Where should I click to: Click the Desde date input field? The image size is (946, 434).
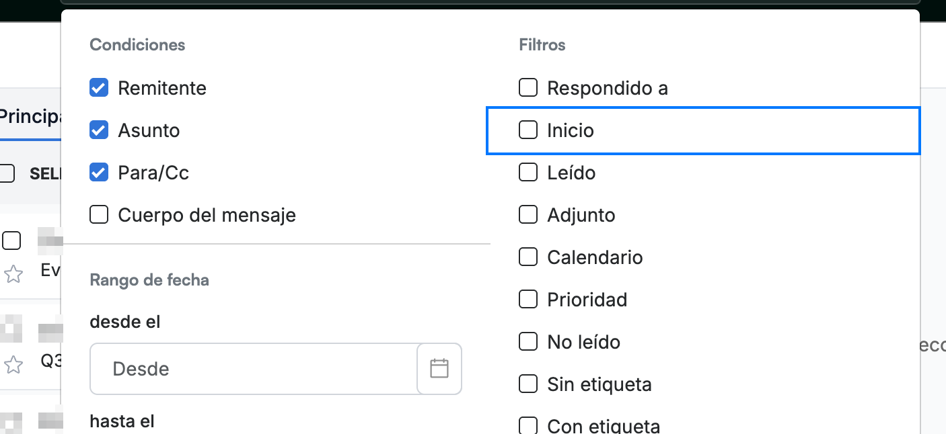[254, 369]
